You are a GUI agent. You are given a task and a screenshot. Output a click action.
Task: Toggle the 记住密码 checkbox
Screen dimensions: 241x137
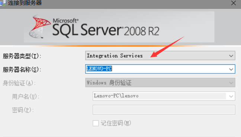(96, 123)
